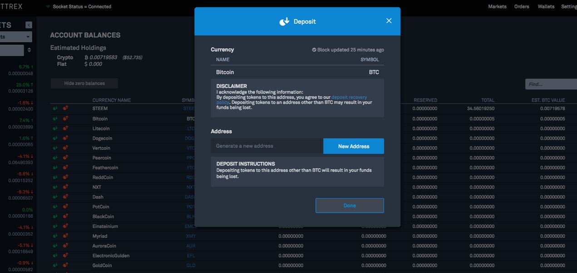This screenshot has height=273, width=577.
Task: Collapse the markets sidebar with the arrow button
Action: tap(29, 25)
